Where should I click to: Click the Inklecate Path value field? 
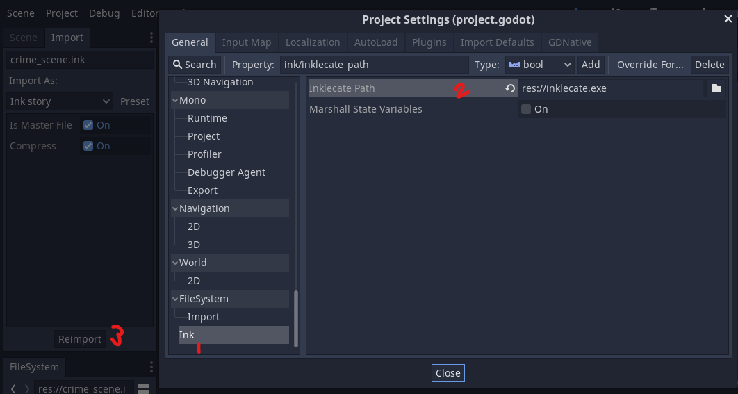click(x=610, y=88)
